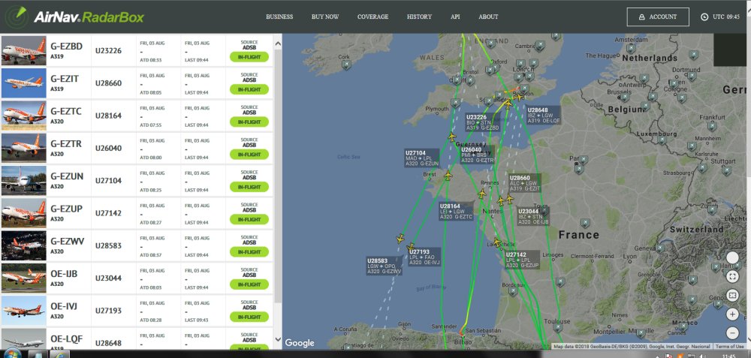Zoom in on the map
This screenshot has width=751, height=358.
[732, 314]
